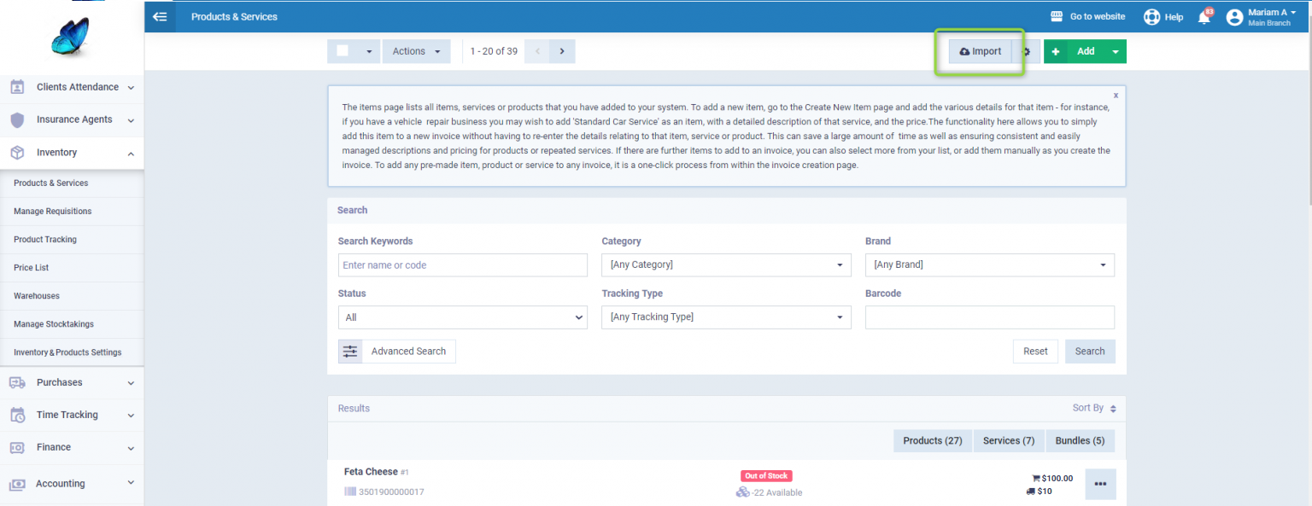1312x506 pixels.
Task: Open the Category dropdown
Action: tap(726, 265)
